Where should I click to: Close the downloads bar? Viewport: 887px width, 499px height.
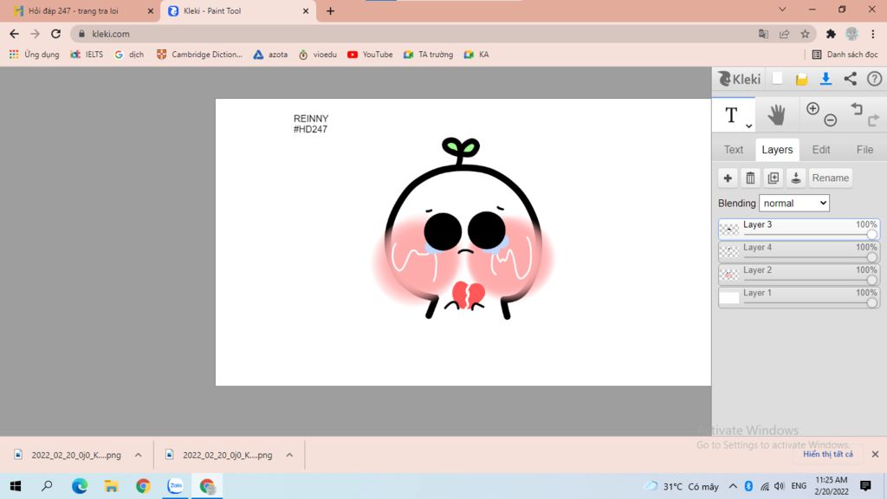point(875,454)
